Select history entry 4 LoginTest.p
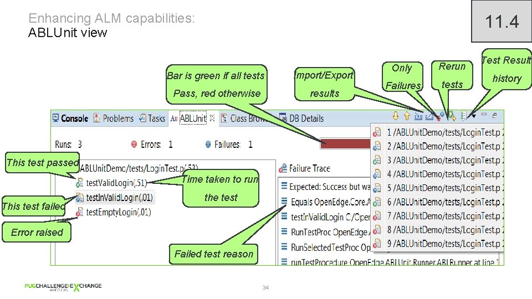Screen dimensions: 532x299 (x=437, y=174)
